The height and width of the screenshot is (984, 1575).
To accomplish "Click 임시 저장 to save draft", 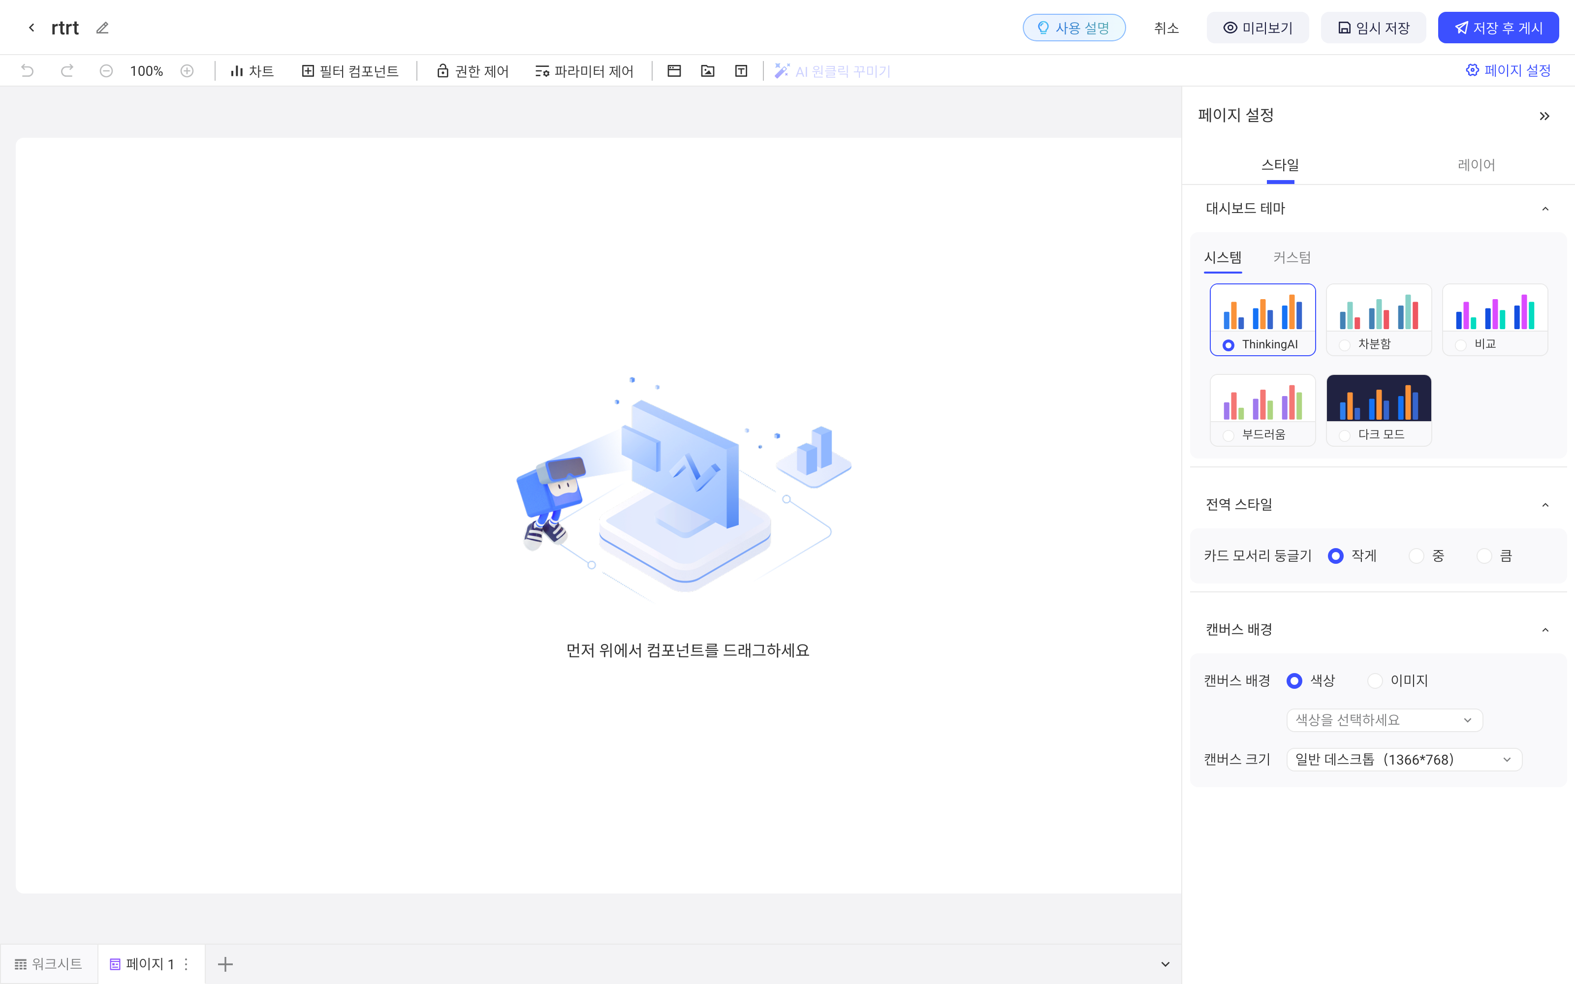I will [x=1373, y=28].
